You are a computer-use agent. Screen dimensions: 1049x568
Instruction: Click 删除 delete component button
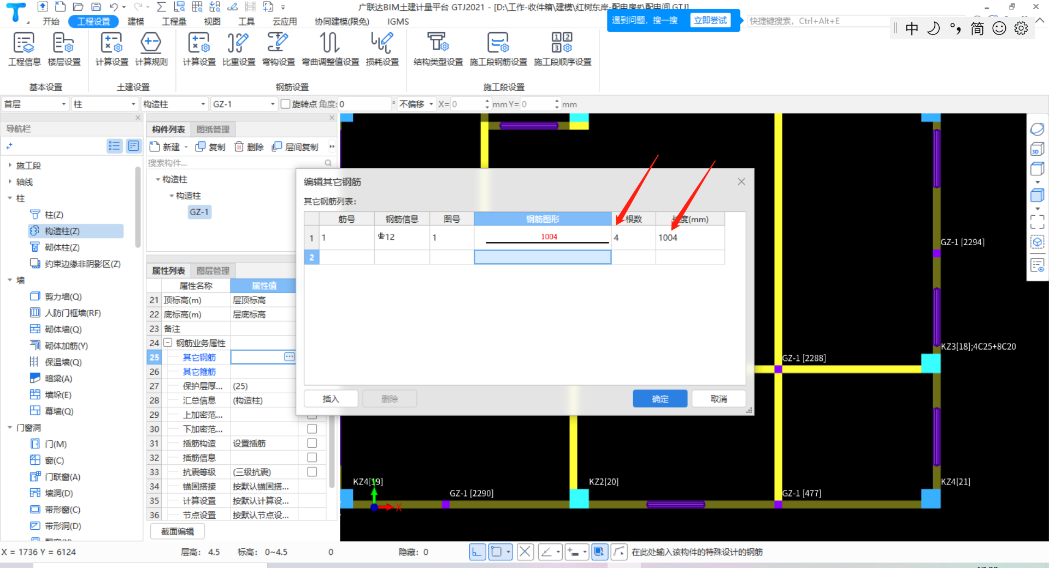coord(249,146)
